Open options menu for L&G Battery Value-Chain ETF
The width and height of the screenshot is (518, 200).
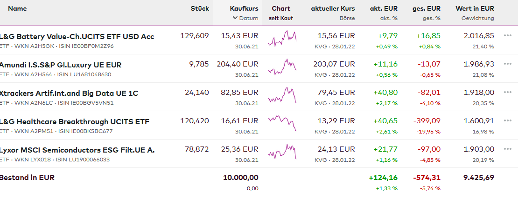[508, 36]
